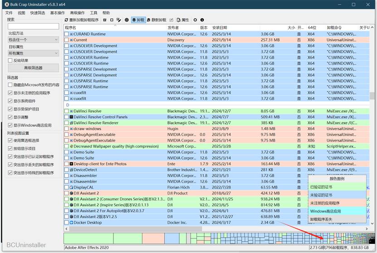Click the 静默卸载 quiet uninstall button
Viewport: 377px width, 253px height.
(x=157, y=20)
